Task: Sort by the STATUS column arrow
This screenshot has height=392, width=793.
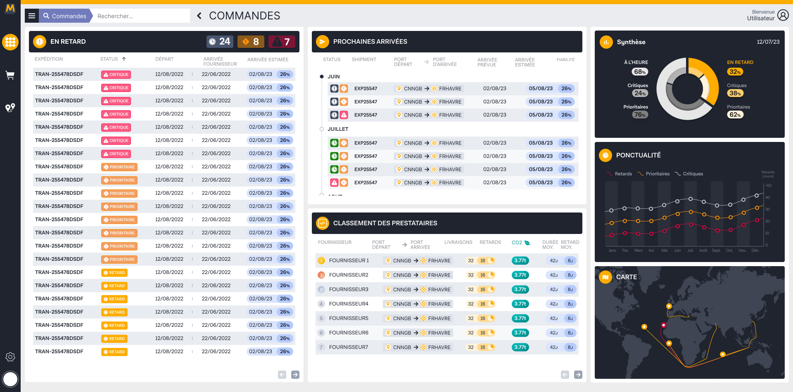Action: 124,59
